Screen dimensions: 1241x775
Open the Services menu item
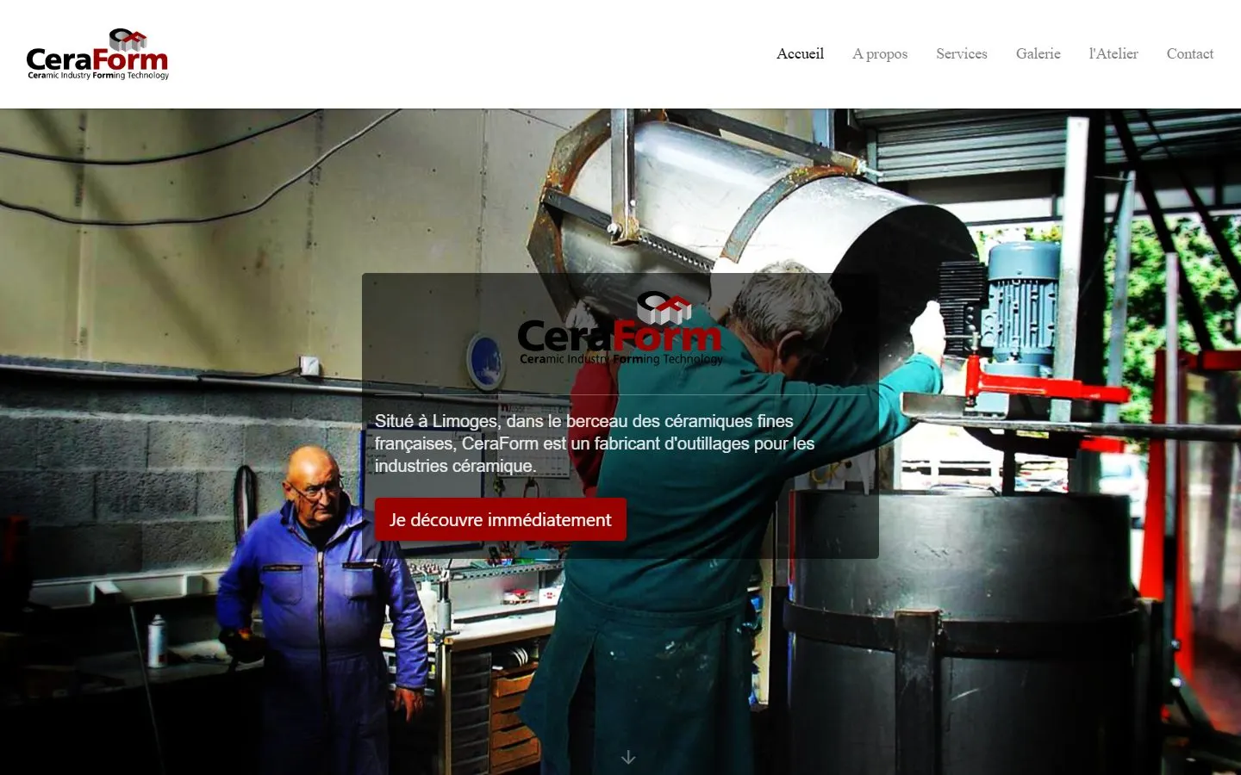click(x=962, y=53)
